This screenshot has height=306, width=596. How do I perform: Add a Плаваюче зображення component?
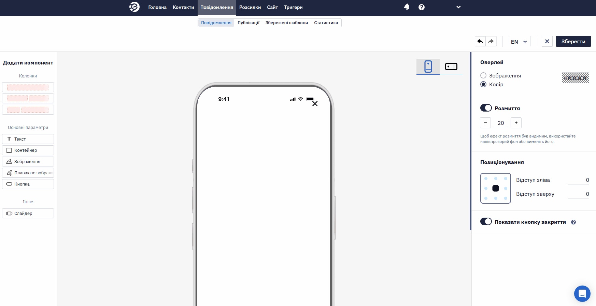point(28,173)
